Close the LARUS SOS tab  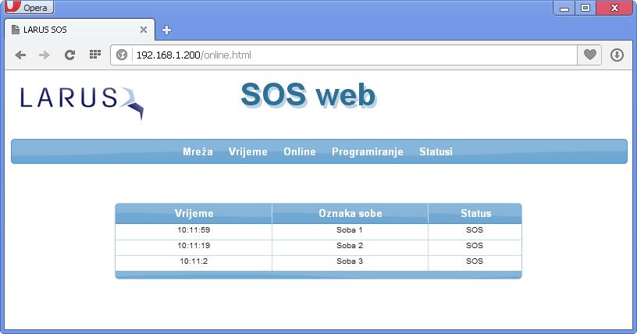point(144,30)
